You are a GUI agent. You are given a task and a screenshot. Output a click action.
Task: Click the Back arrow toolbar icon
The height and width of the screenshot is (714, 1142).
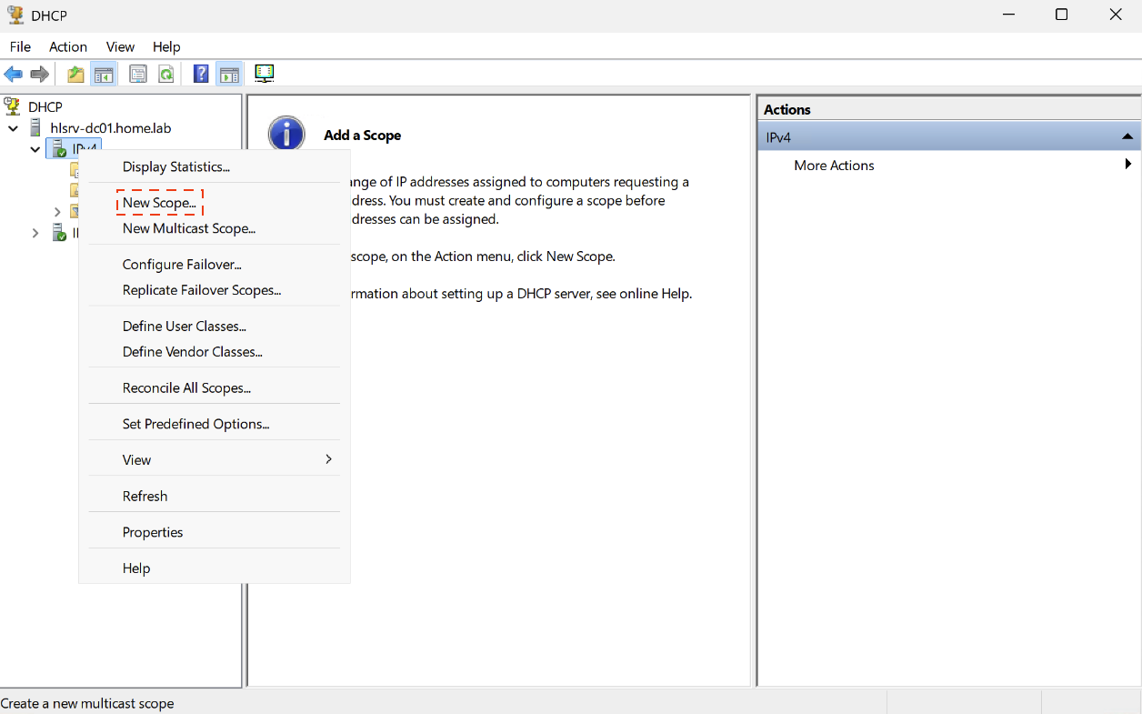[13, 75]
